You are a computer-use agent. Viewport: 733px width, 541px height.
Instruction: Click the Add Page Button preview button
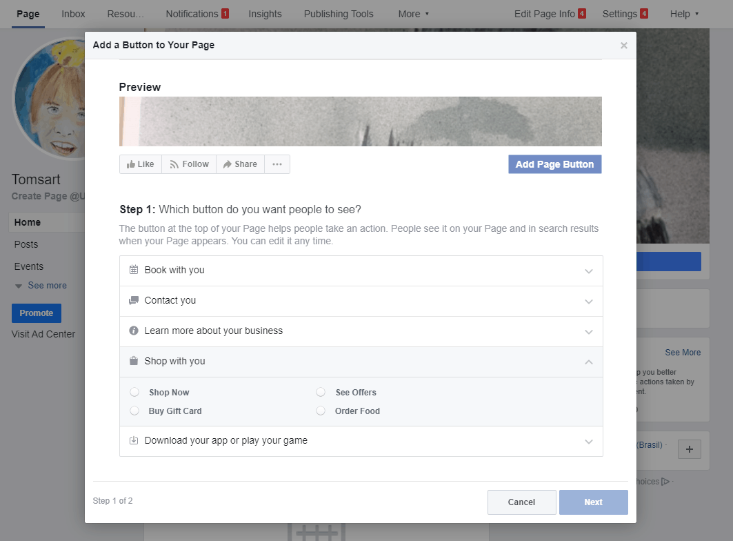pos(555,164)
